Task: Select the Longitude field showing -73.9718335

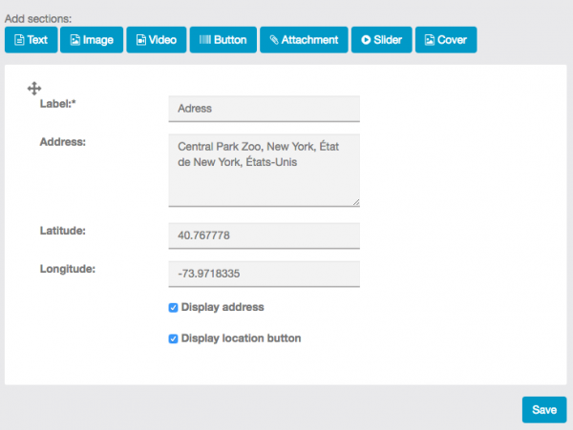Action: [x=264, y=275]
